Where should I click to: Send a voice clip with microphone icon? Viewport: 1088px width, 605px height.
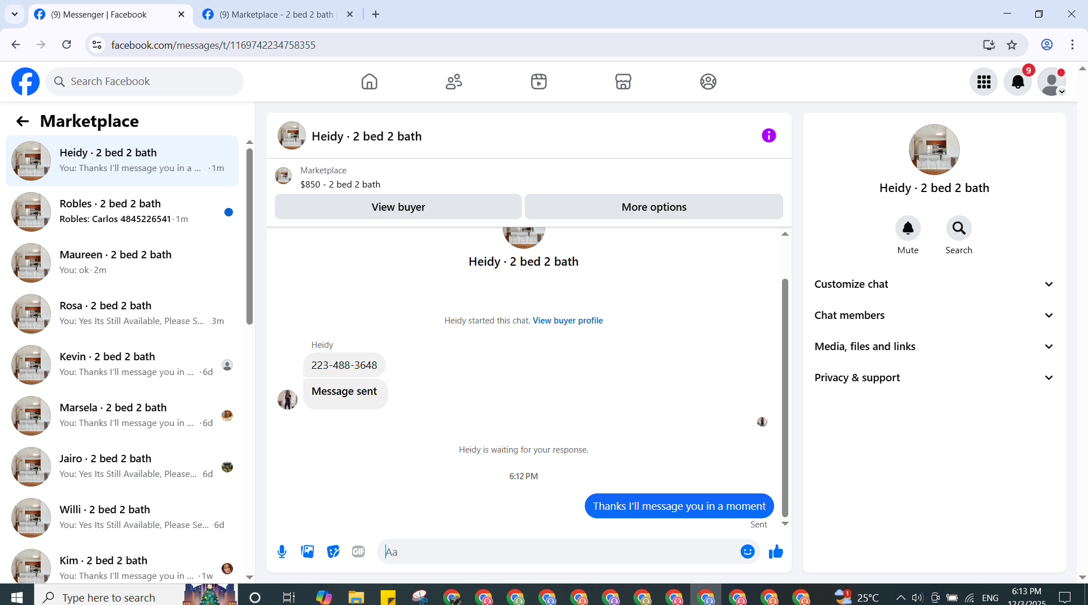tap(282, 551)
